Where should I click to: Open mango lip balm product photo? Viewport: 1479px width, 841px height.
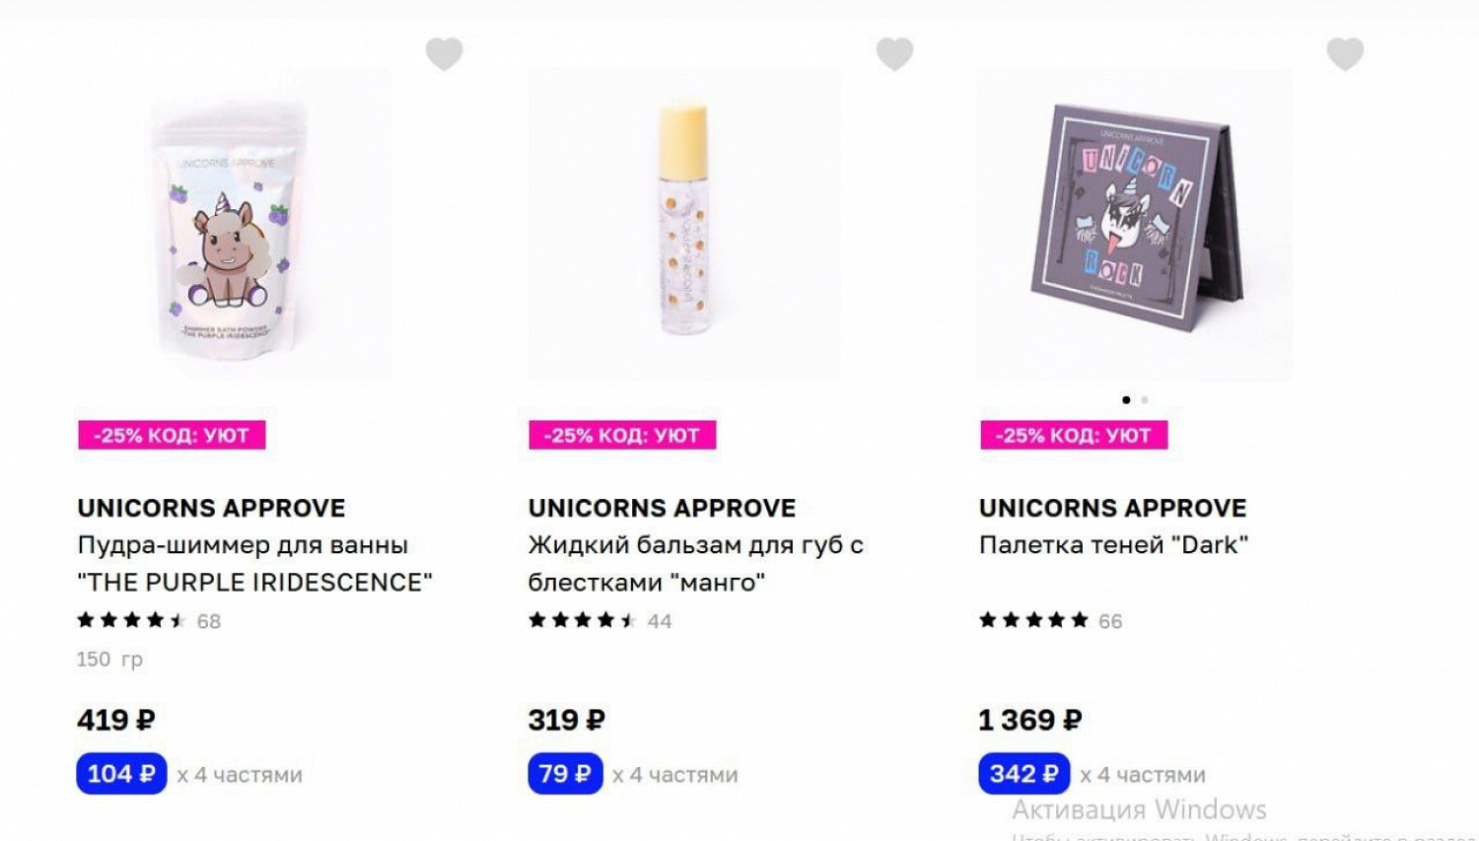pyautogui.click(x=684, y=225)
